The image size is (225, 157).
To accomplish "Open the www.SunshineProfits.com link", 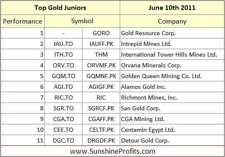I will point(113,151).
